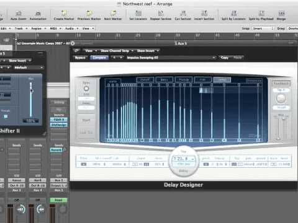Click the Create Marker icon
298x223 pixels.
click(x=64, y=14)
